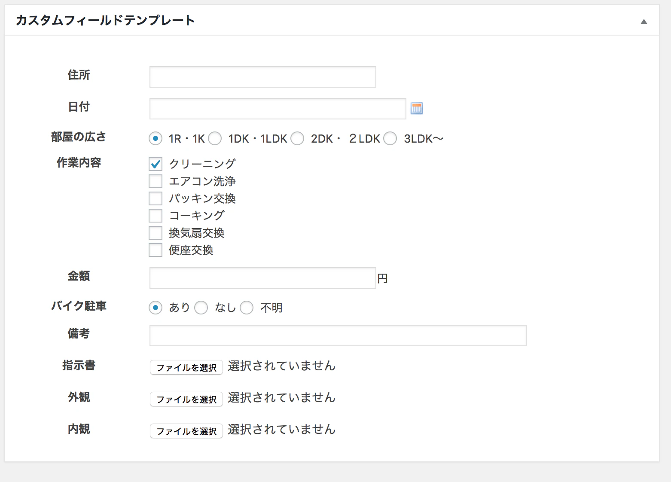The height and width of the screenshot is (482, 671).
Task: Choose a file for 指示書
Action: [x=186, y=367]
